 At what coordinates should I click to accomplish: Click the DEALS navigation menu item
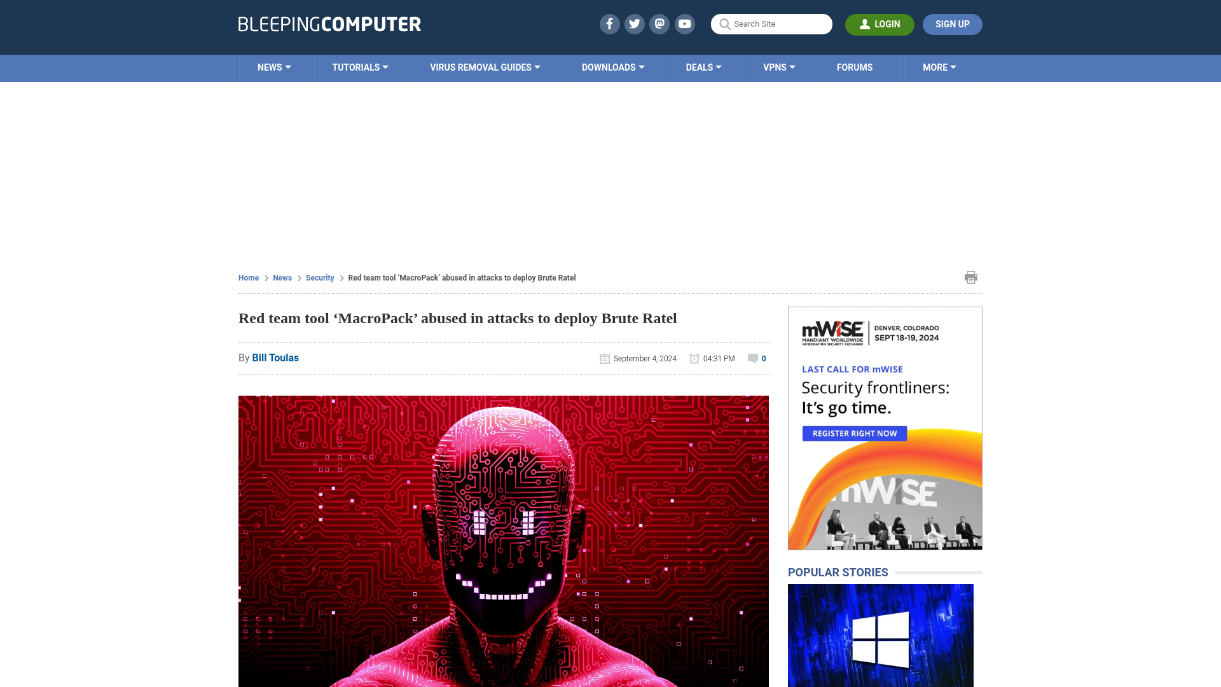[703, 67]
